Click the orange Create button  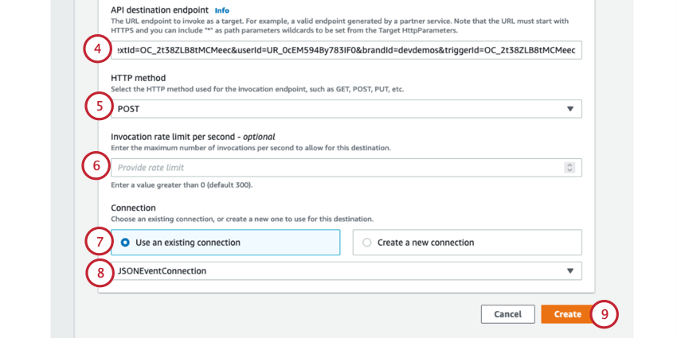567,314
